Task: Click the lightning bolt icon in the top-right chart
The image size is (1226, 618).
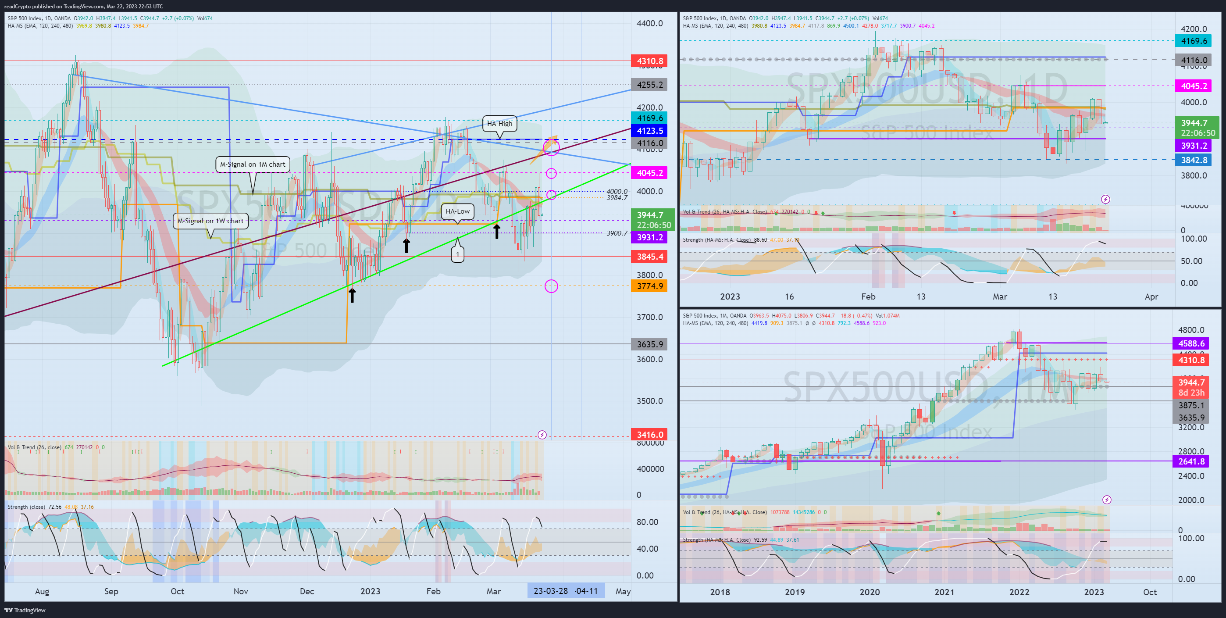Action: [1105, 199]
